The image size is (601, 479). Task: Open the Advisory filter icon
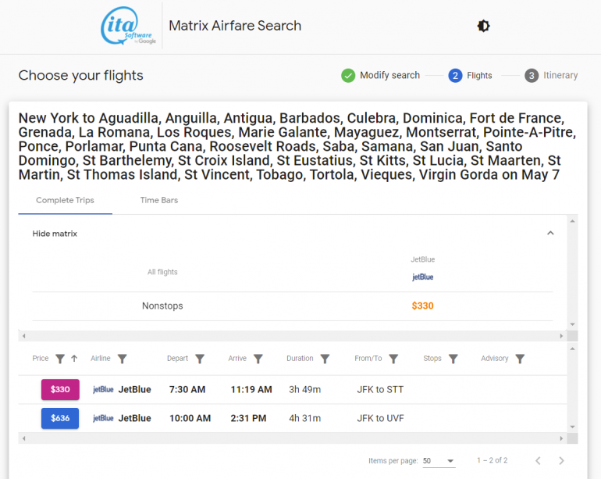tap(520, 359)
